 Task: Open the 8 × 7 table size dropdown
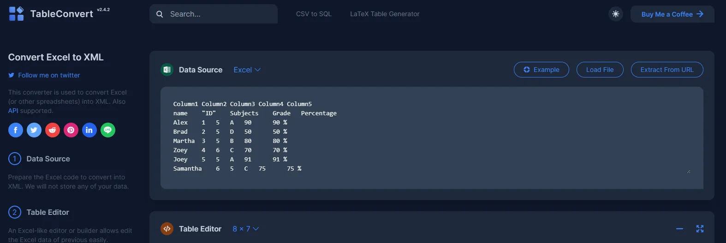click(x=245, y=229)
